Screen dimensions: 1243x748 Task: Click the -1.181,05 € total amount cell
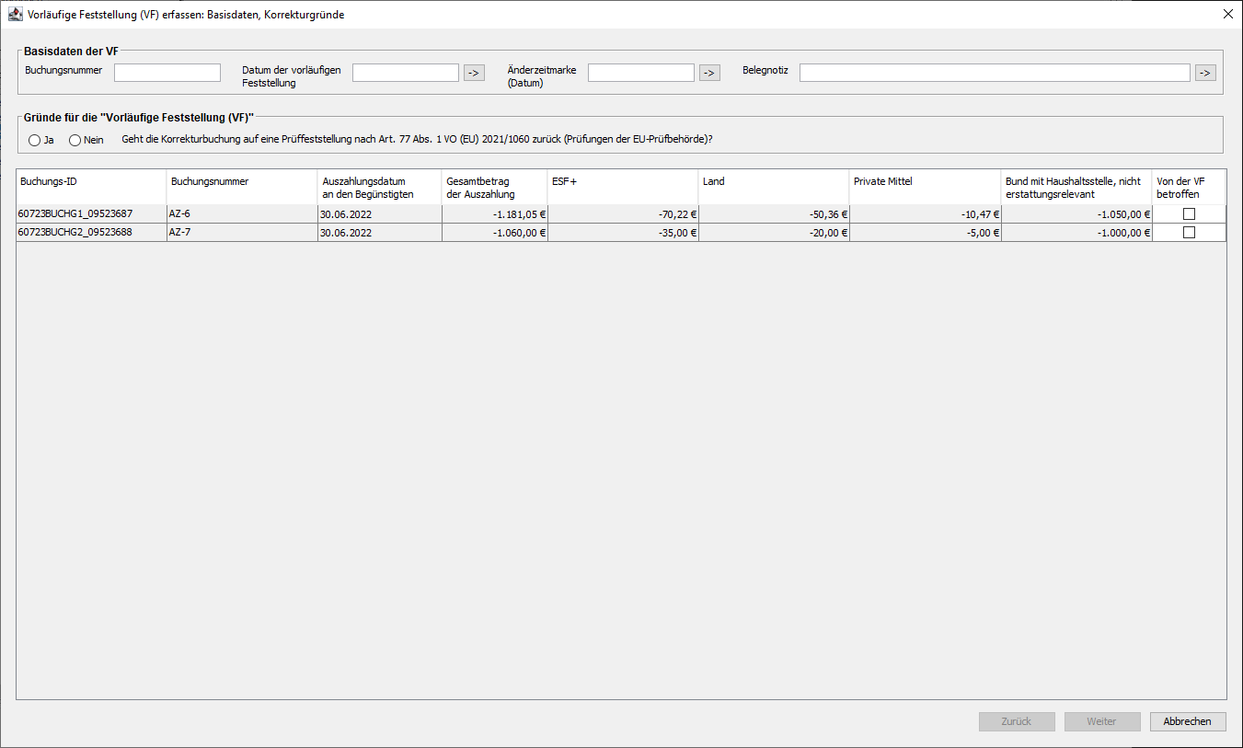(495, 214)
